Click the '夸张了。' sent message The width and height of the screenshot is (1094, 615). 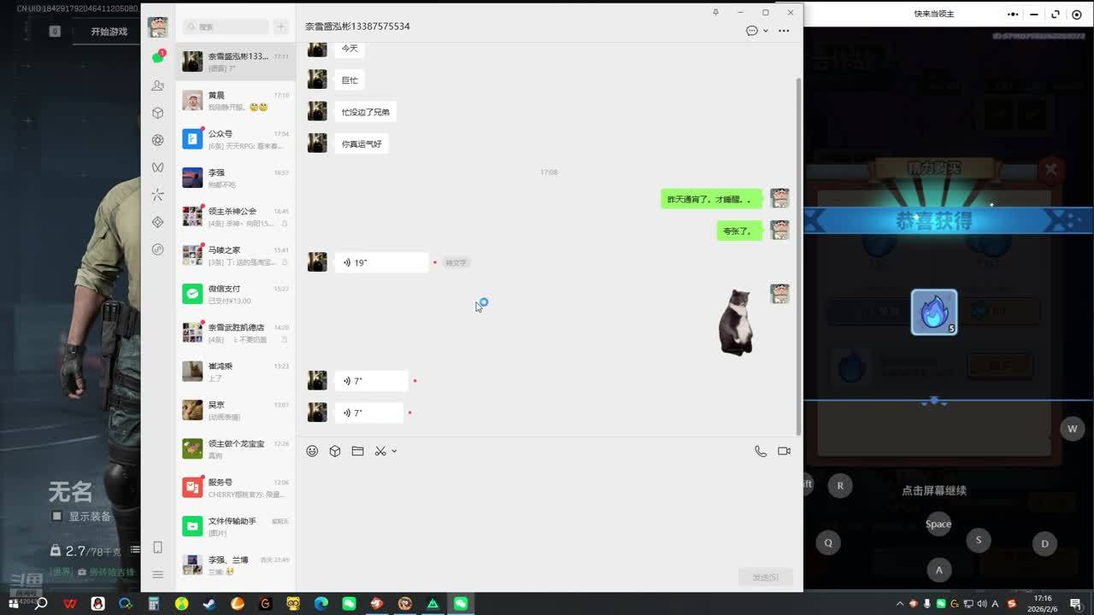[738, 231]
